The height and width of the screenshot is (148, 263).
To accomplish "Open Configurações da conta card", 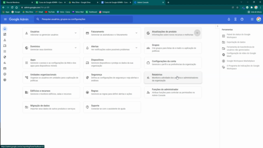I will tap(173, 63).
